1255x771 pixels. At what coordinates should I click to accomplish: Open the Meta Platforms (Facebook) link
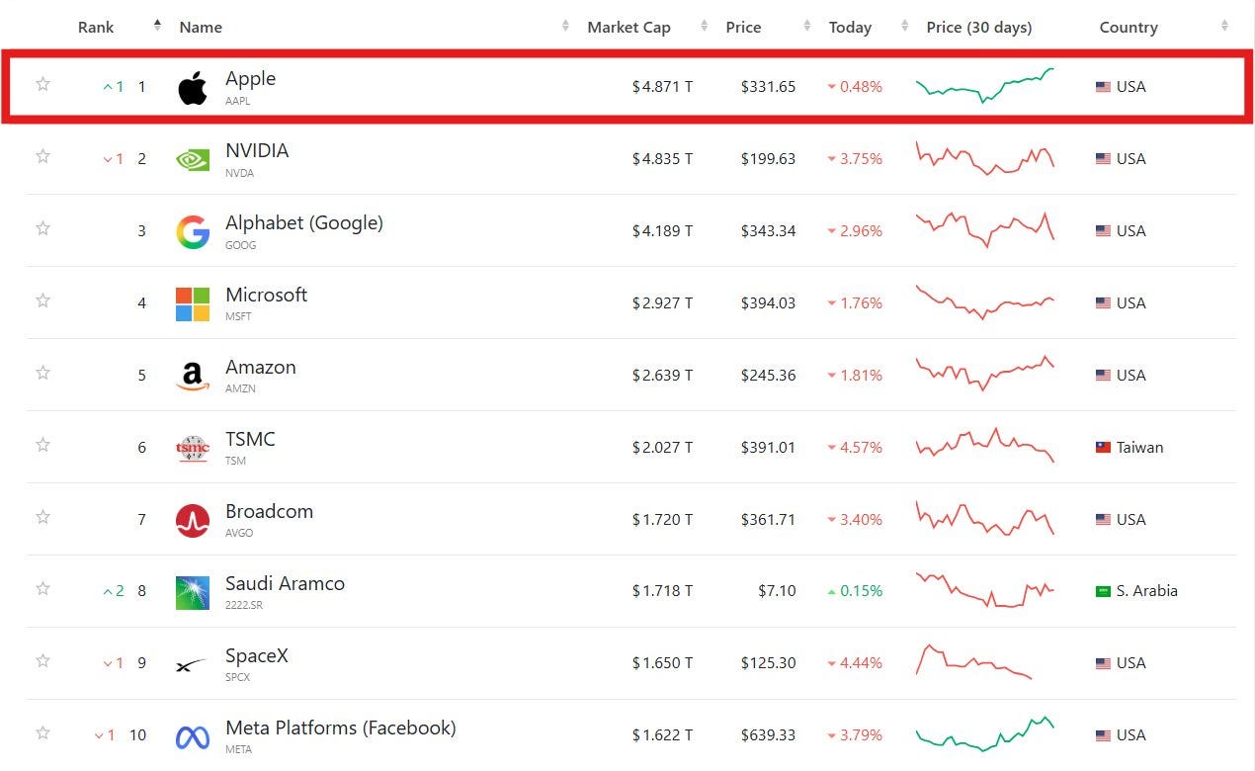coord(341,728)
